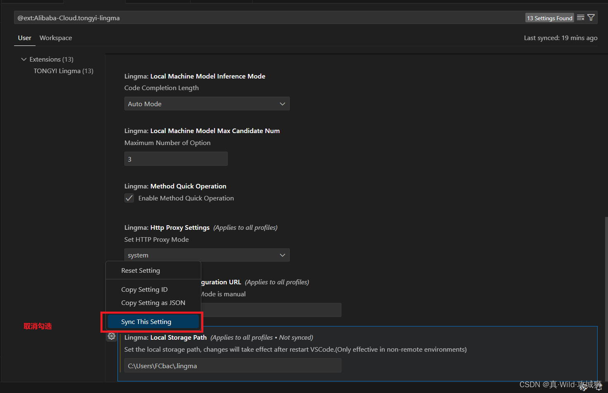This screenshot has width=608, height=393.
Task: Choose Copy Setting as JSON entry
Action: coord(153,302)
